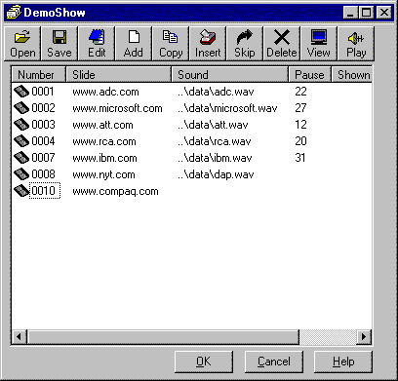Viewport: 398px width, 381px height.
Task: Select slide icon for row 0008
Action: click(21, 174)
